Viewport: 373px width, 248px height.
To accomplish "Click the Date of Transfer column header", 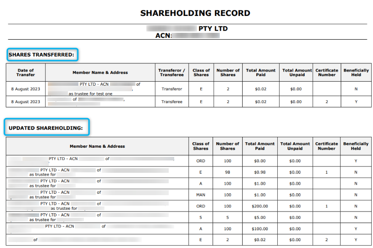I will 26,72.
